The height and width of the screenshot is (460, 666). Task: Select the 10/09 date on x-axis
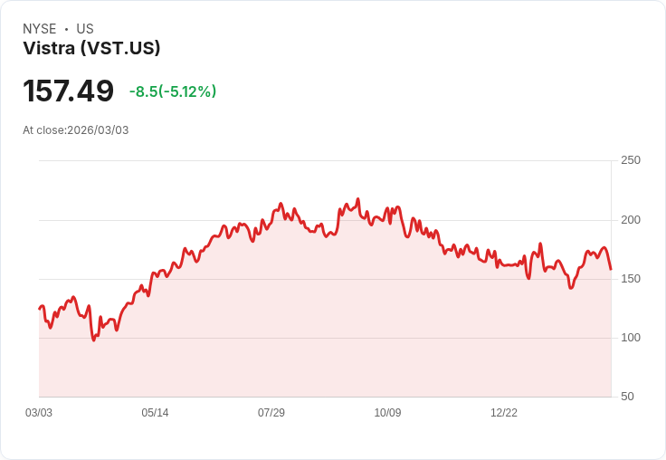pyautogui.click(x=387, y=413)
